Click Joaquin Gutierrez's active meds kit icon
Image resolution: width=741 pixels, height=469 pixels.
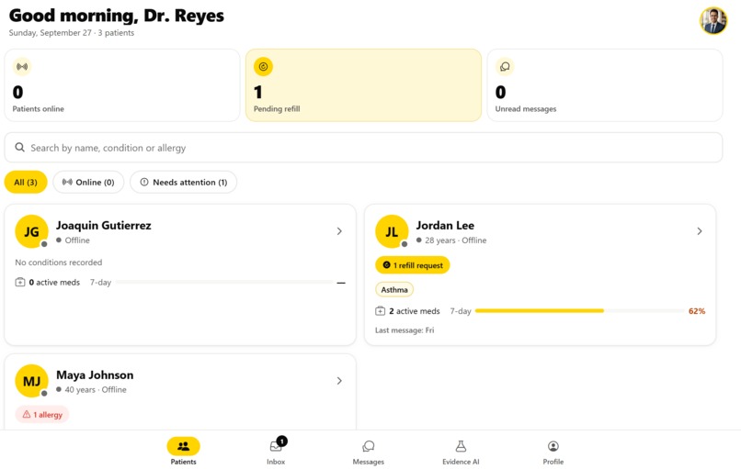click(x=20, y=282)
